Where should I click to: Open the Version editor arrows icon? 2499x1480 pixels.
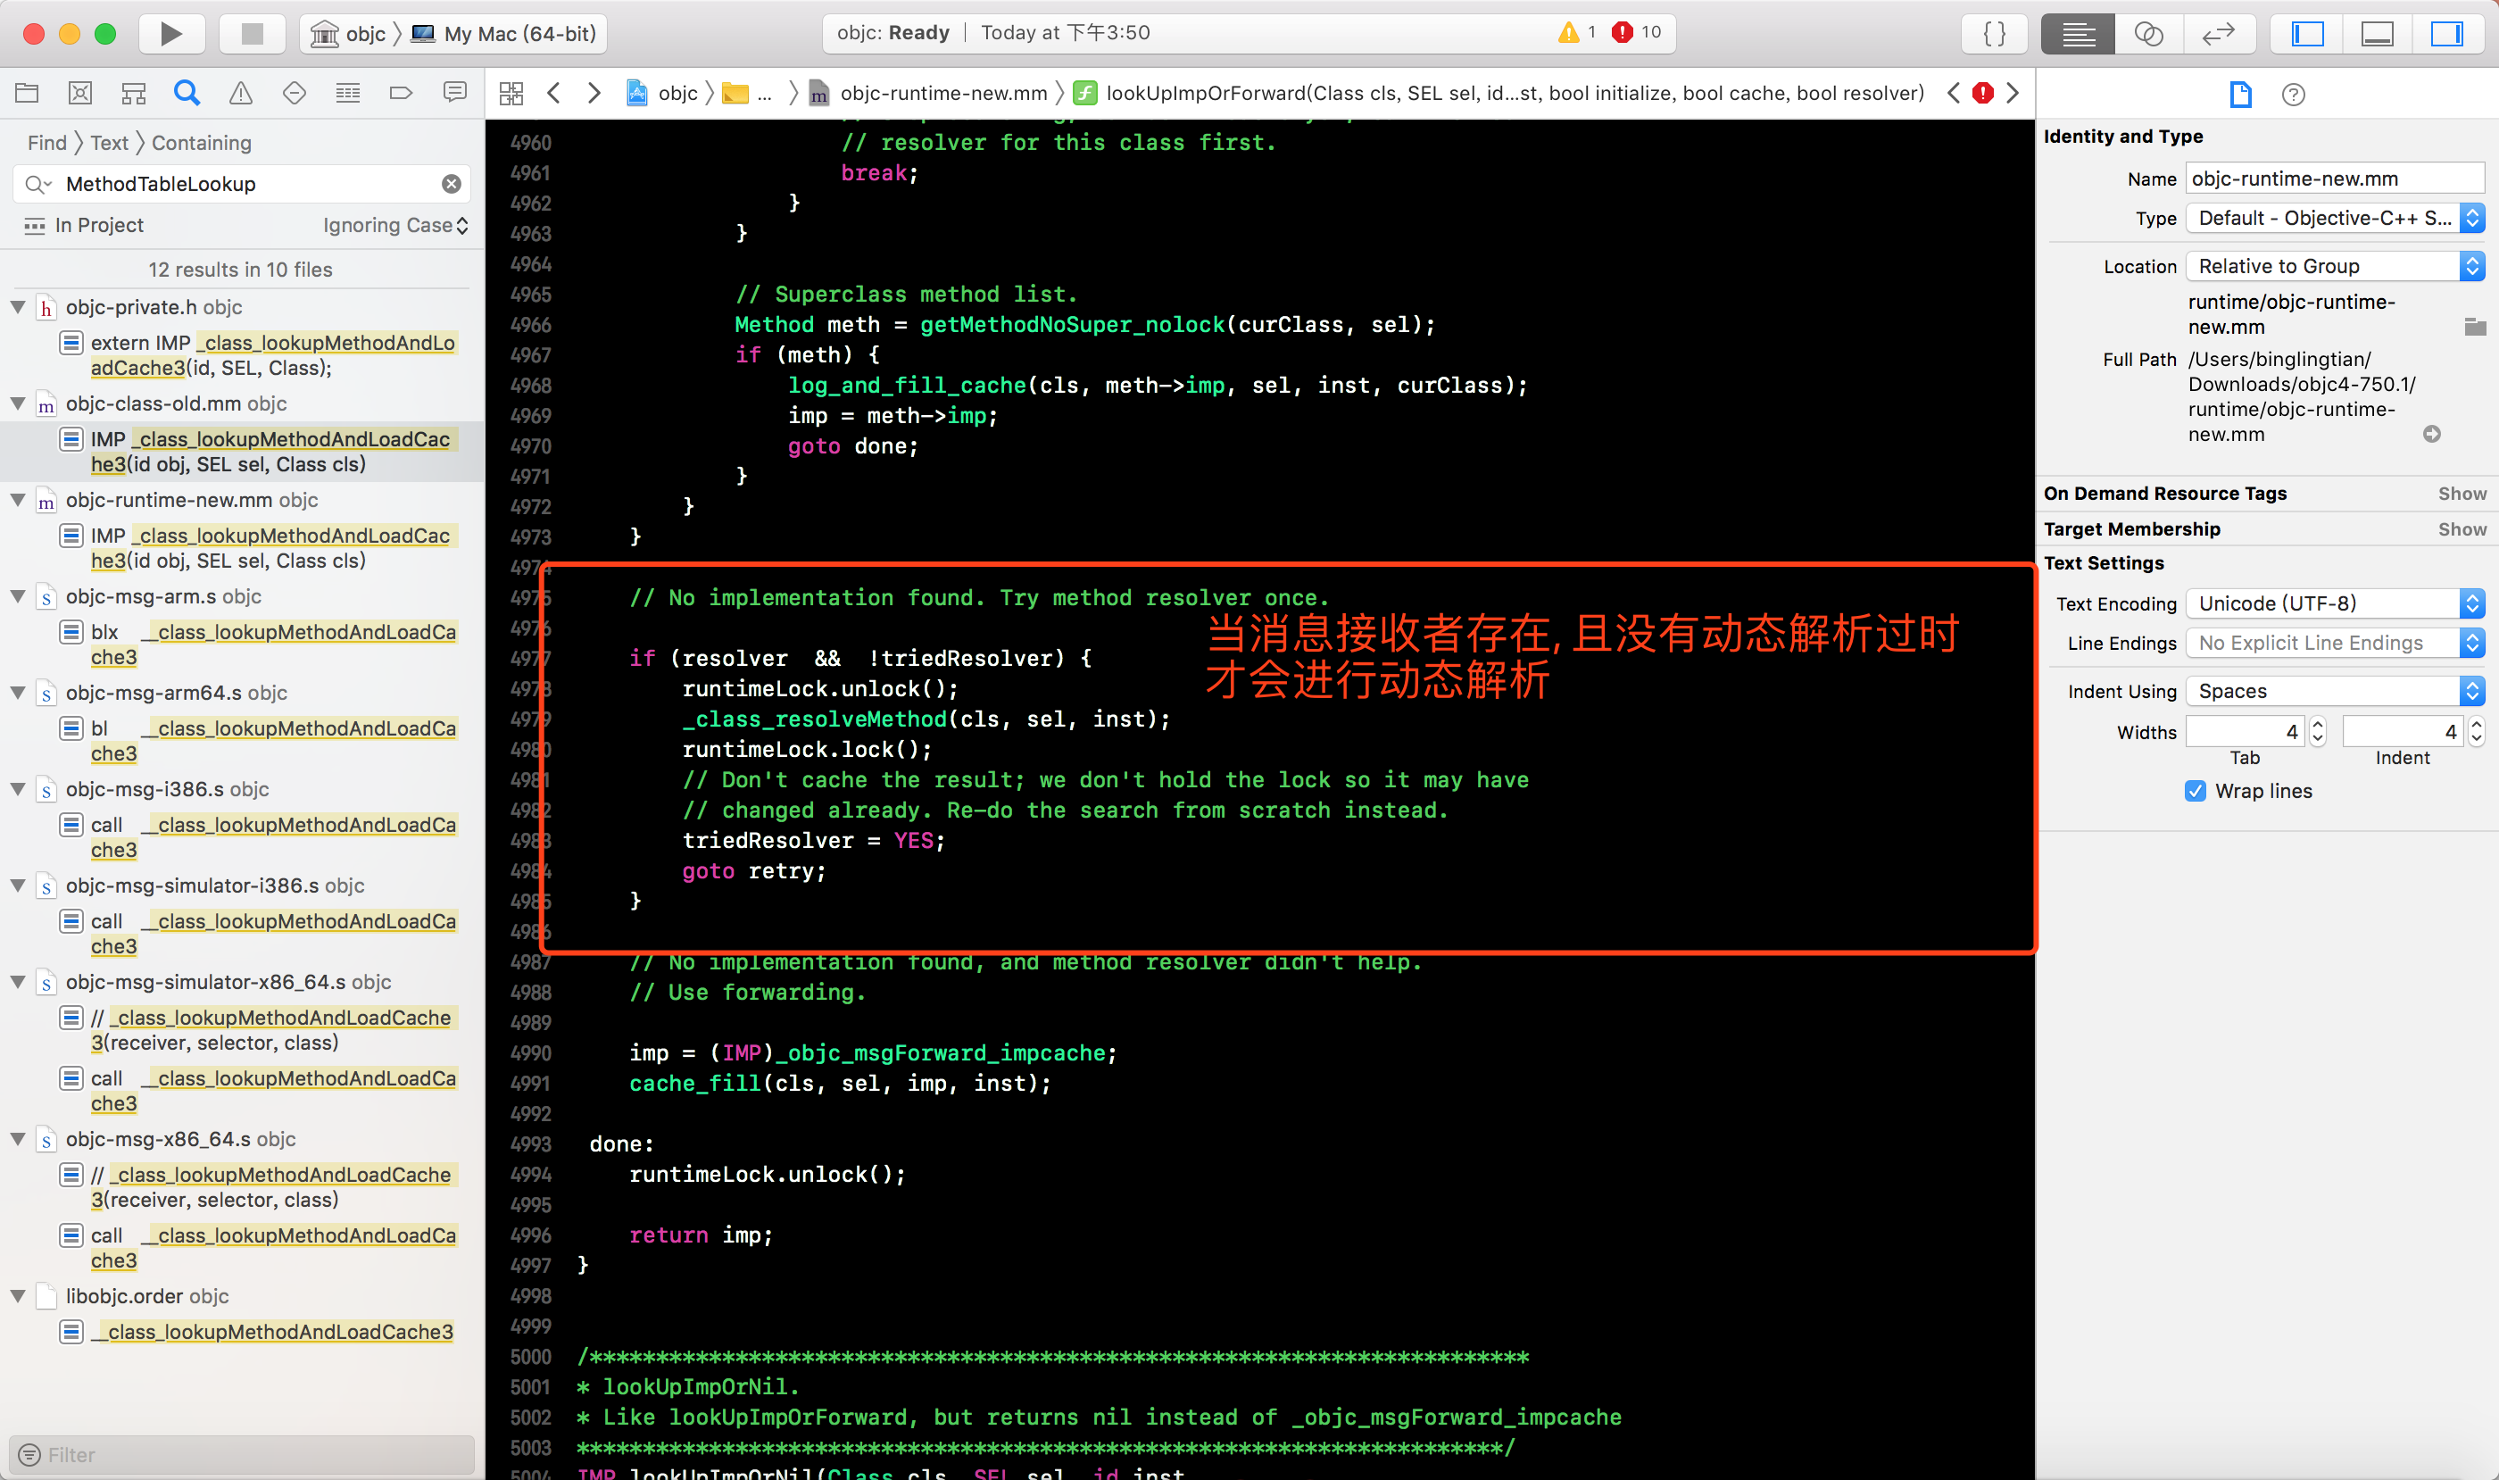[2218, 34]
